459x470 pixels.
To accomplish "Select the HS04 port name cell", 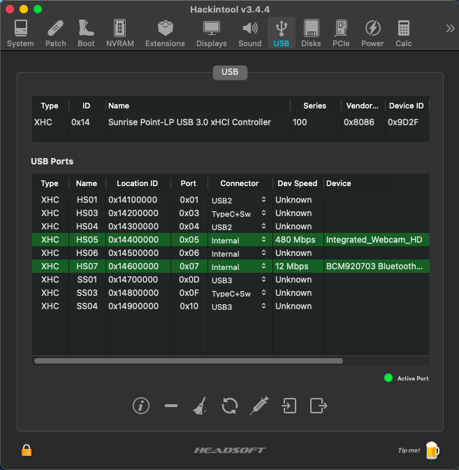I will coord(87,227).
